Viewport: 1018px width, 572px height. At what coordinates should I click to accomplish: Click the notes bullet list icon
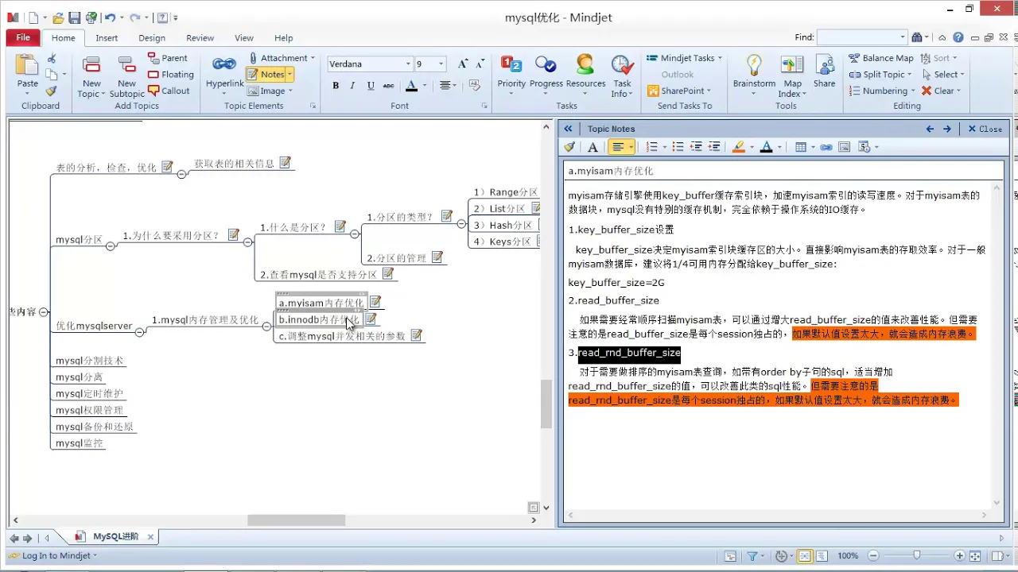tap(678, 147)
